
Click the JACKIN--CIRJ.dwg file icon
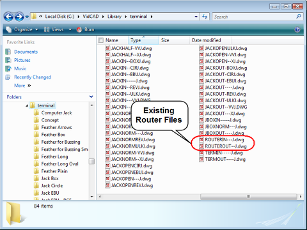(x=107, y=68)
